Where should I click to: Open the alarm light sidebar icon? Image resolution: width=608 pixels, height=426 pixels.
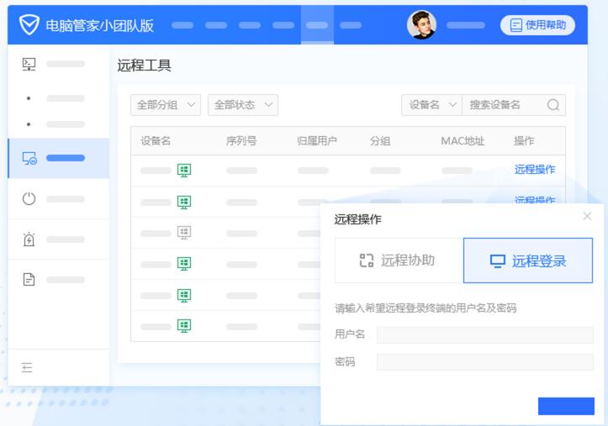(x=29, y=239)
